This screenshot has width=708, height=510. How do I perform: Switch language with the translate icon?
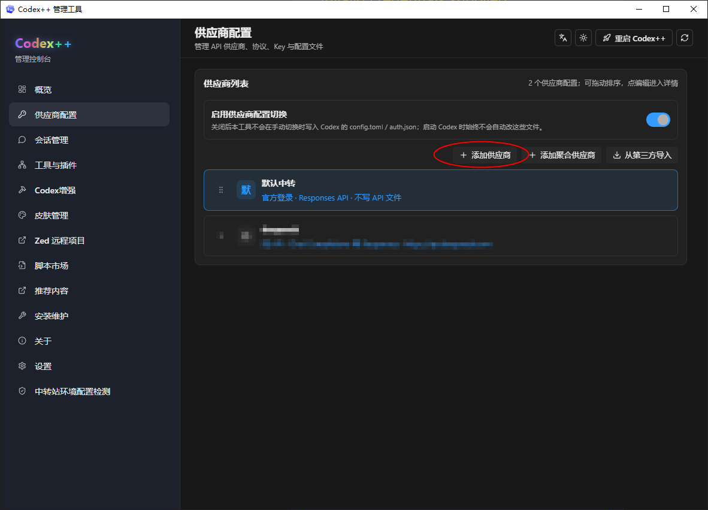[x=562, y=38]
